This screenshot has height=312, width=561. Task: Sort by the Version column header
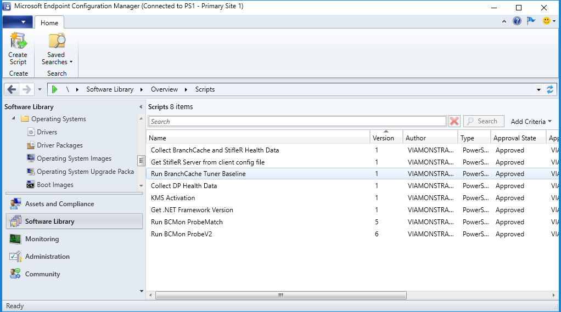point(386,138)
